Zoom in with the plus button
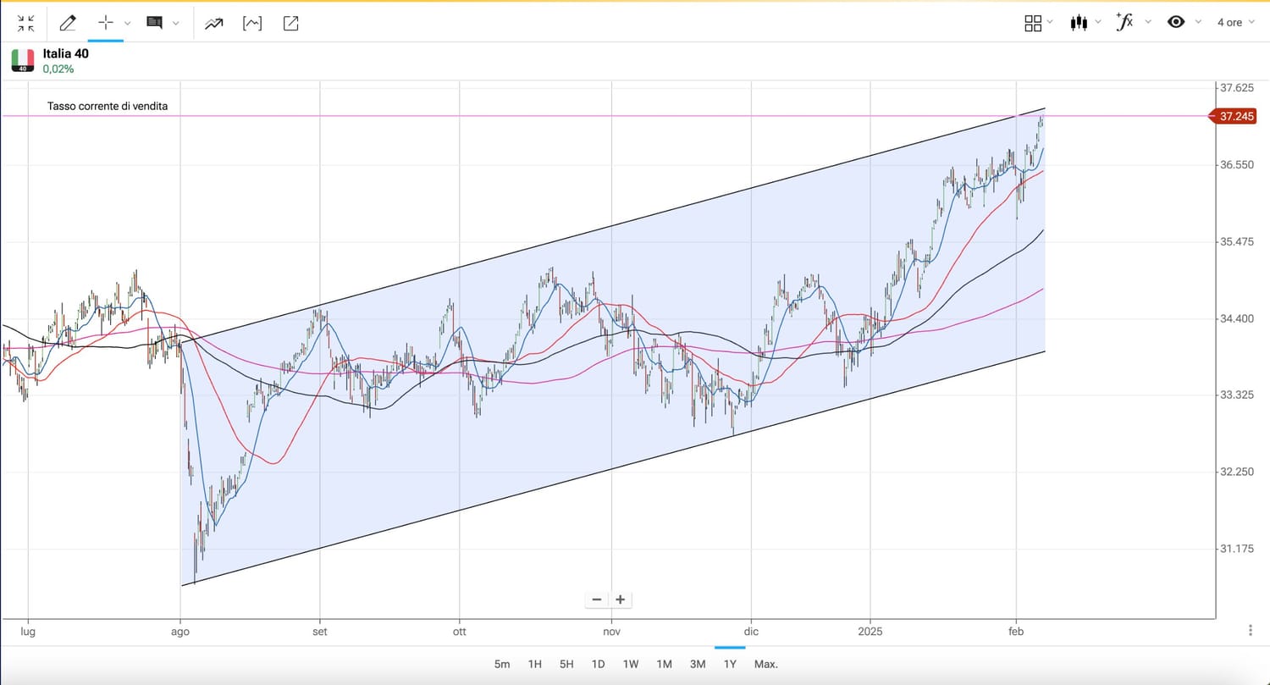 (x=621, y=599)
